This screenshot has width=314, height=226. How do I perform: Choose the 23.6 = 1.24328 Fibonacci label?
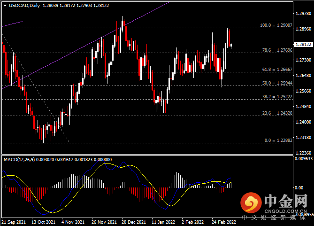[277, 113]
